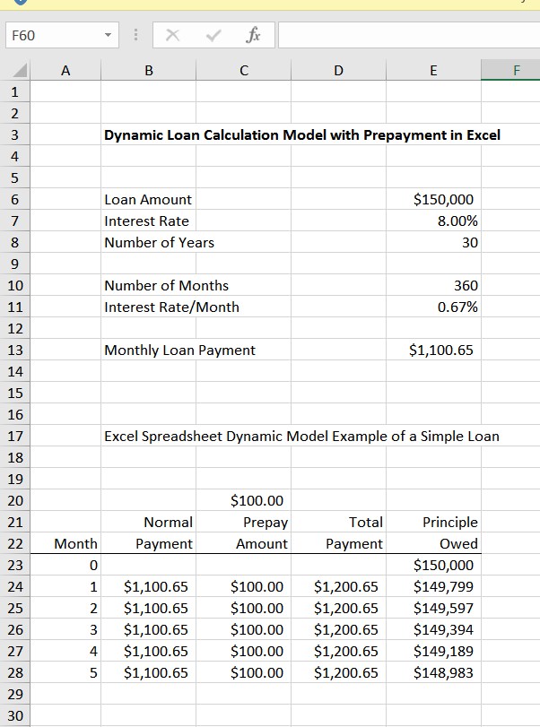Click the 'Number of Months' label
This screenshot has width=540, height=727.
166,286
